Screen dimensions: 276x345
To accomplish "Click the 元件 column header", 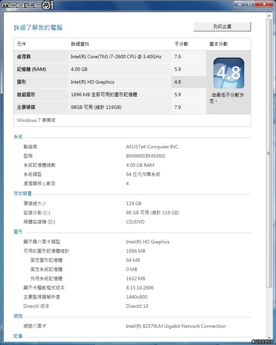I will (x=22, y=44).
